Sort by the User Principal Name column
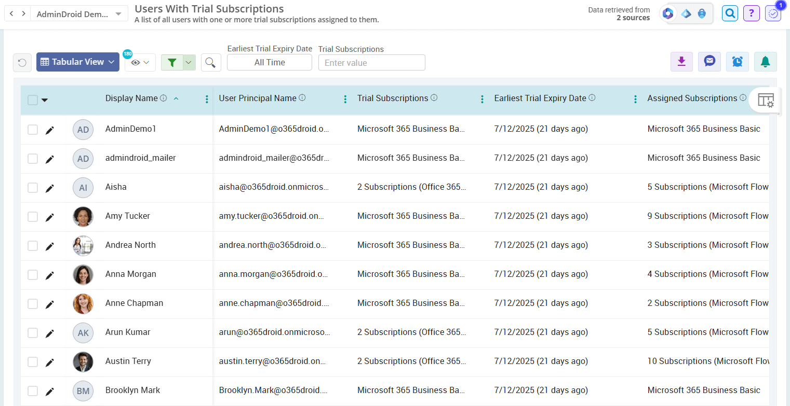790x406 pixels. [258, 97]
